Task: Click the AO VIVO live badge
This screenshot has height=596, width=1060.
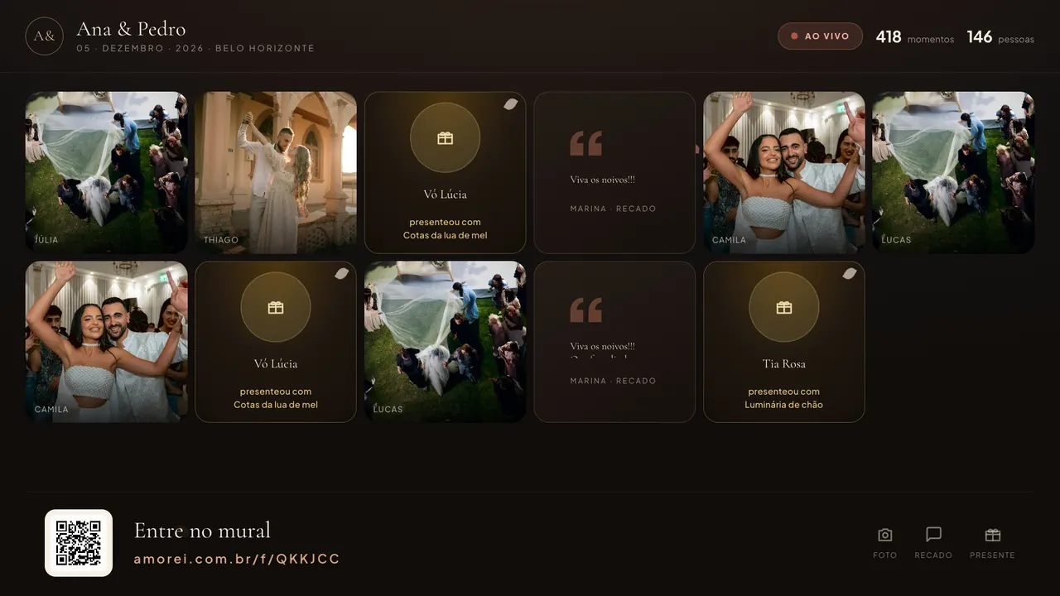Action: [820, 36]
